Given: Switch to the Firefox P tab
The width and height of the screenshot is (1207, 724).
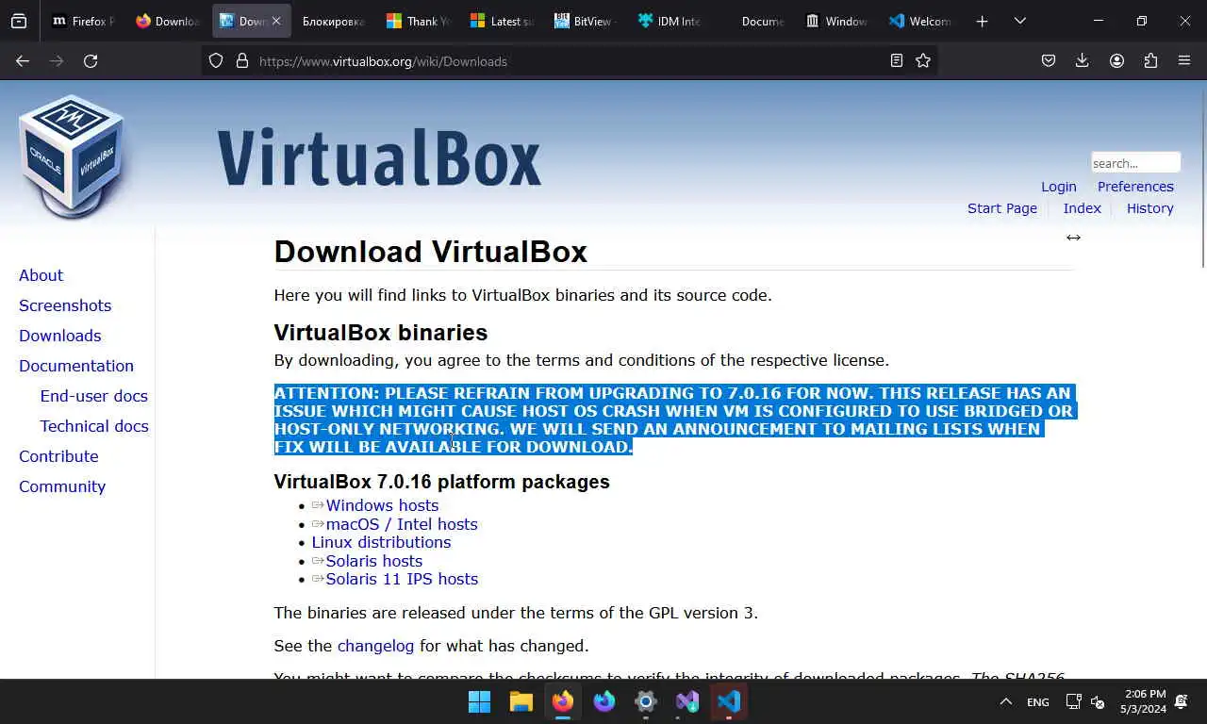Looking at the screenshot, I should pyautogui.click(x=84, y=21).
